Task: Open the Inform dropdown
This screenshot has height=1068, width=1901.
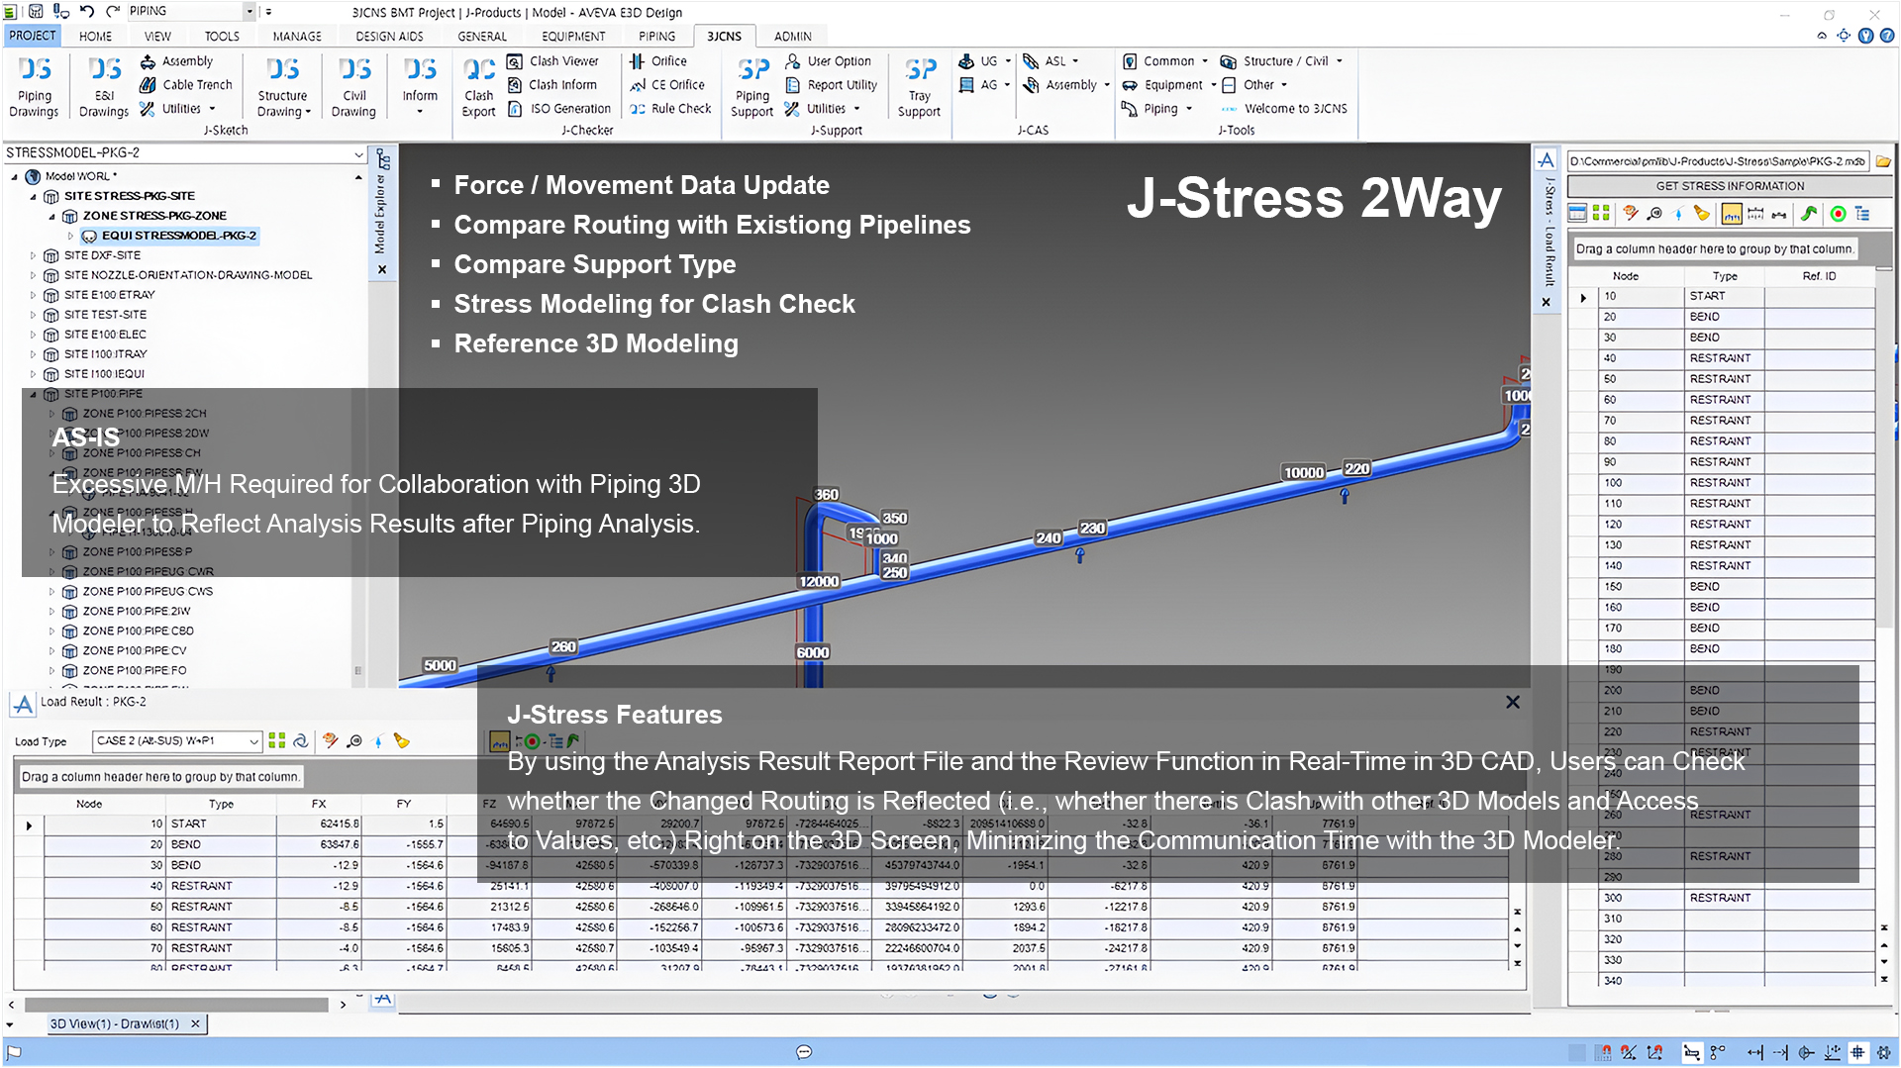Action: click(x=420, y=87)
